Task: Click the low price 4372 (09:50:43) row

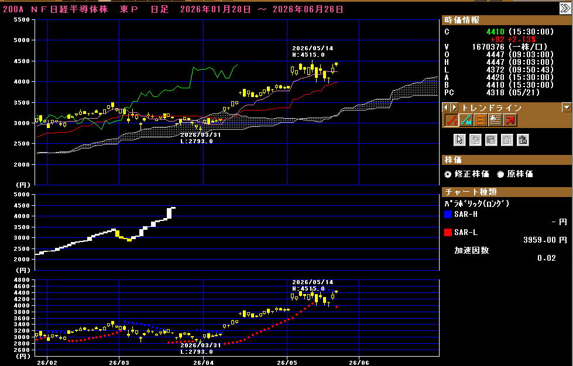Action: (x=499, y=70)
